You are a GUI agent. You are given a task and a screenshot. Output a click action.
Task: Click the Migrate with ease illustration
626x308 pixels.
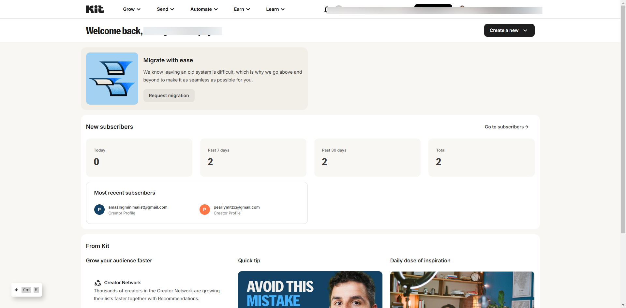click(x=112, y=79)
